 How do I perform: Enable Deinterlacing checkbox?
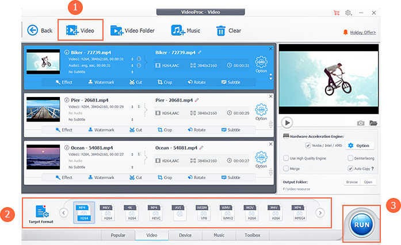[x=350, y=158]
